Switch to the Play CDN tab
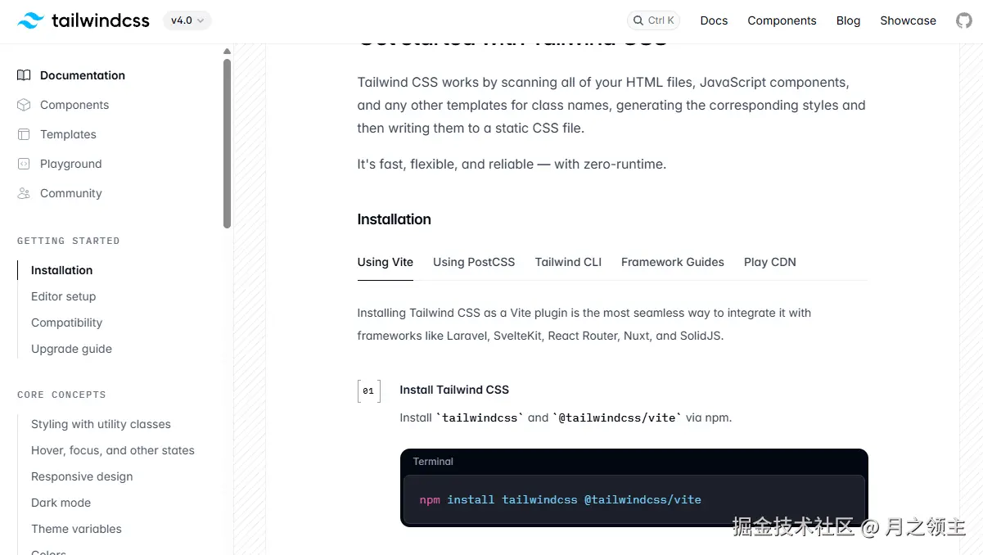The image size is (983, 555). click(x=769, y=262)
